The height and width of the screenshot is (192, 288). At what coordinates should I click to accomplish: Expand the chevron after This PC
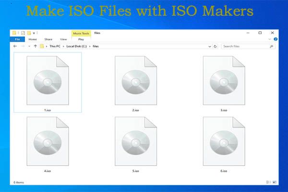point(63,47)
